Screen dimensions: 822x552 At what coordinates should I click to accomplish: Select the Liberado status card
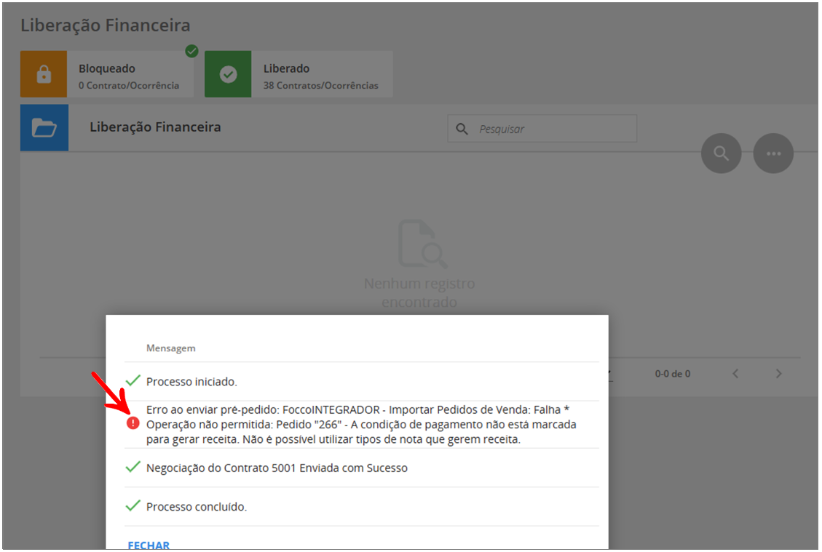[x=299, y=74]
